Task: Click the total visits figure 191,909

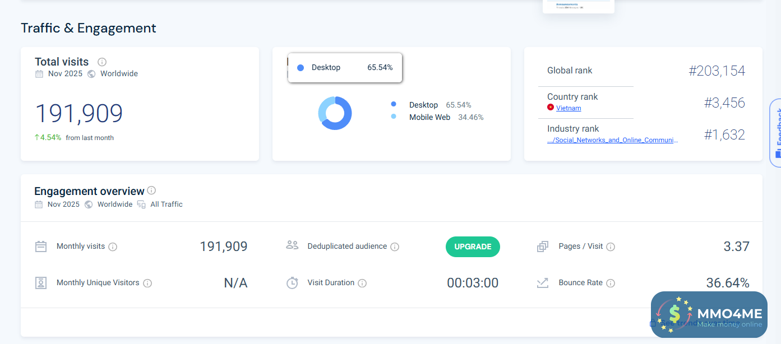Action: pyautogui.click(x=79, y=114)
